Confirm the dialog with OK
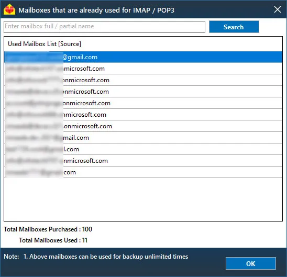The image size is (287, 277). click(250, 263)
